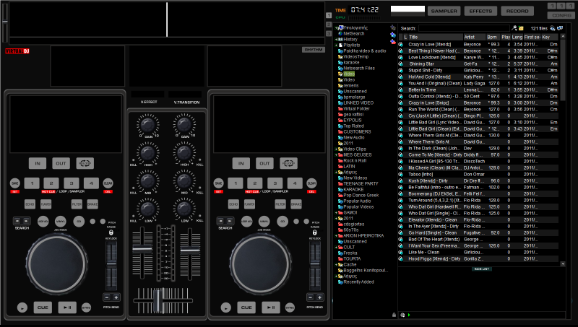Click search backward arrow on left deck
Screen dimensions: 578x327
click(17, 221)
